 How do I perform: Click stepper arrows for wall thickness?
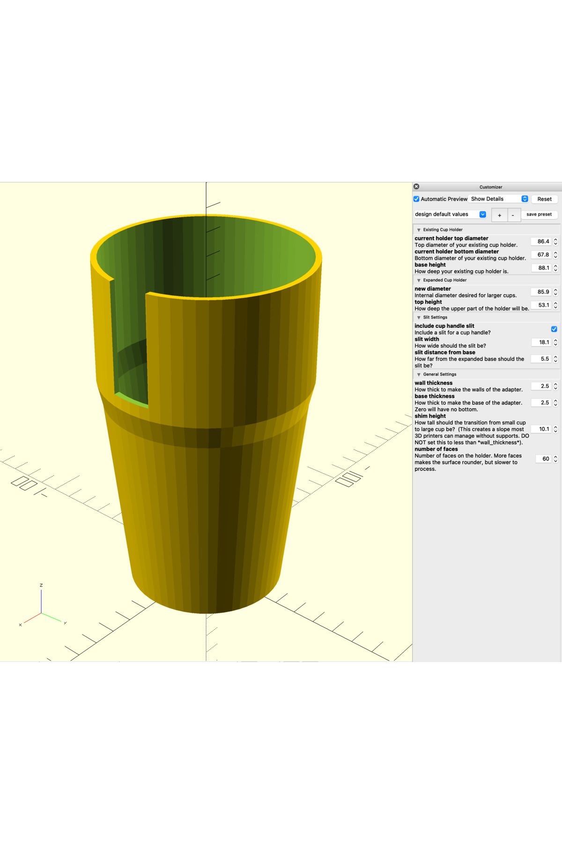click(x=555, y=386)
